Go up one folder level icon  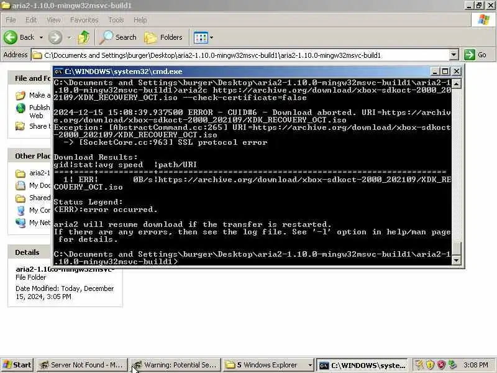point(84,37)
